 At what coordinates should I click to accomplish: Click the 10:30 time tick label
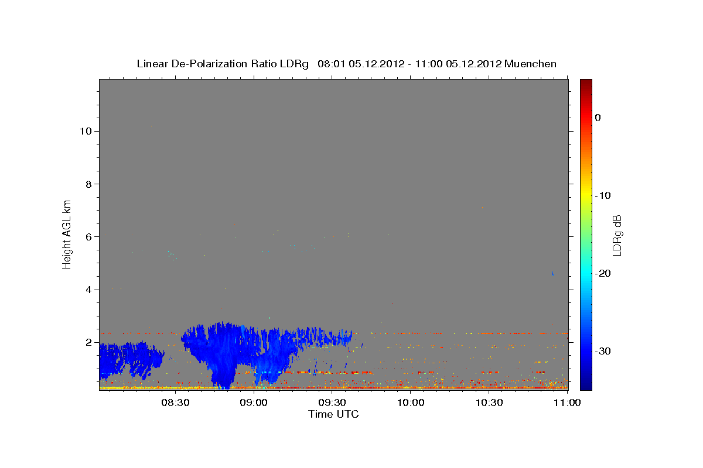(x=490, y=403)
